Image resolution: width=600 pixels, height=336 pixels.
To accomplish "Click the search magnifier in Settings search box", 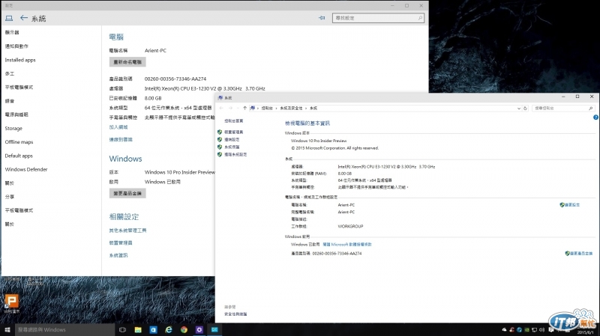I will tap(420, 17).
